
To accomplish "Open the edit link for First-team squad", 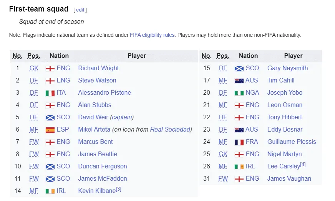I will pyautogui.click(x=80, y=10).
